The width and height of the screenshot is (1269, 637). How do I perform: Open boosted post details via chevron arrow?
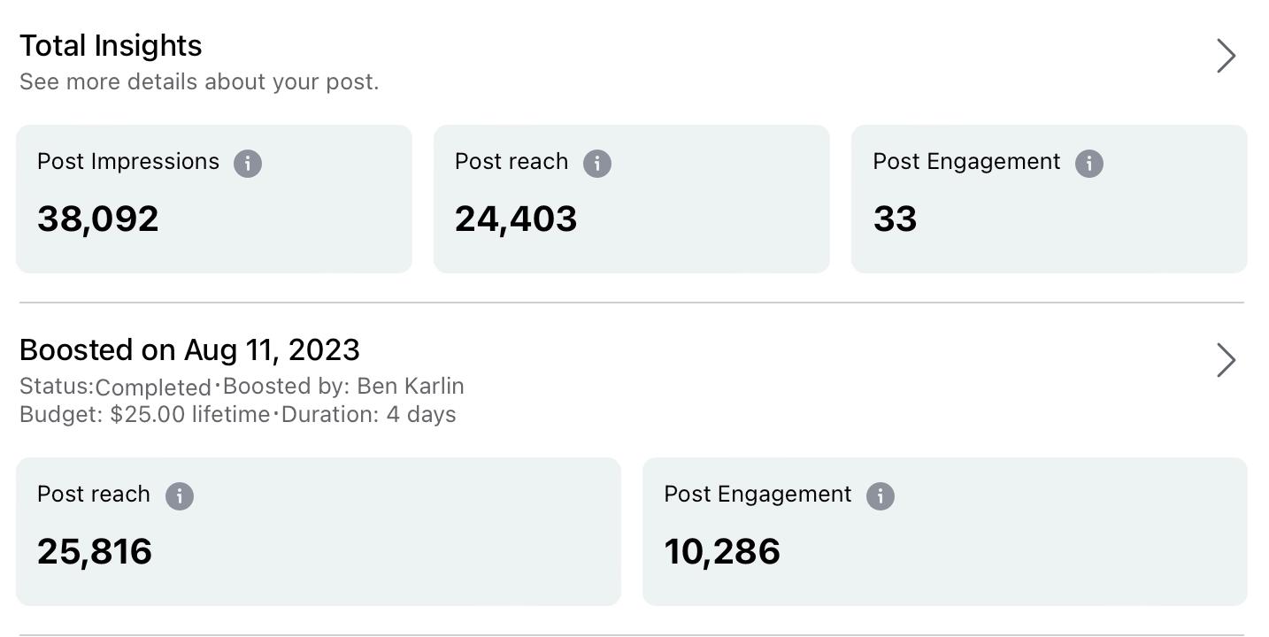point(1226,360)
